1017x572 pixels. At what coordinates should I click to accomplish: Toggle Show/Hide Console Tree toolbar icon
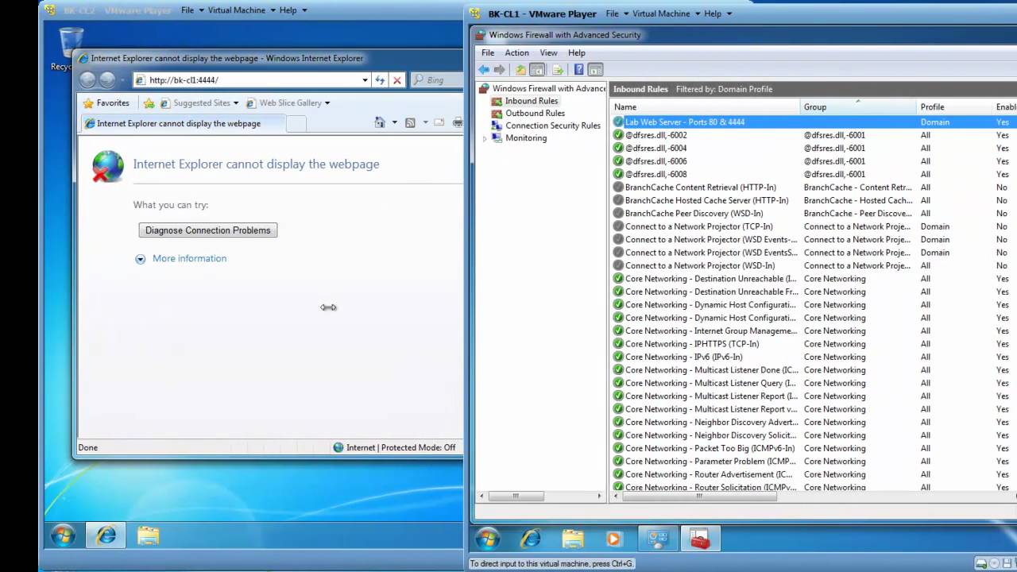pyautogui.click(x=537, y=70)
